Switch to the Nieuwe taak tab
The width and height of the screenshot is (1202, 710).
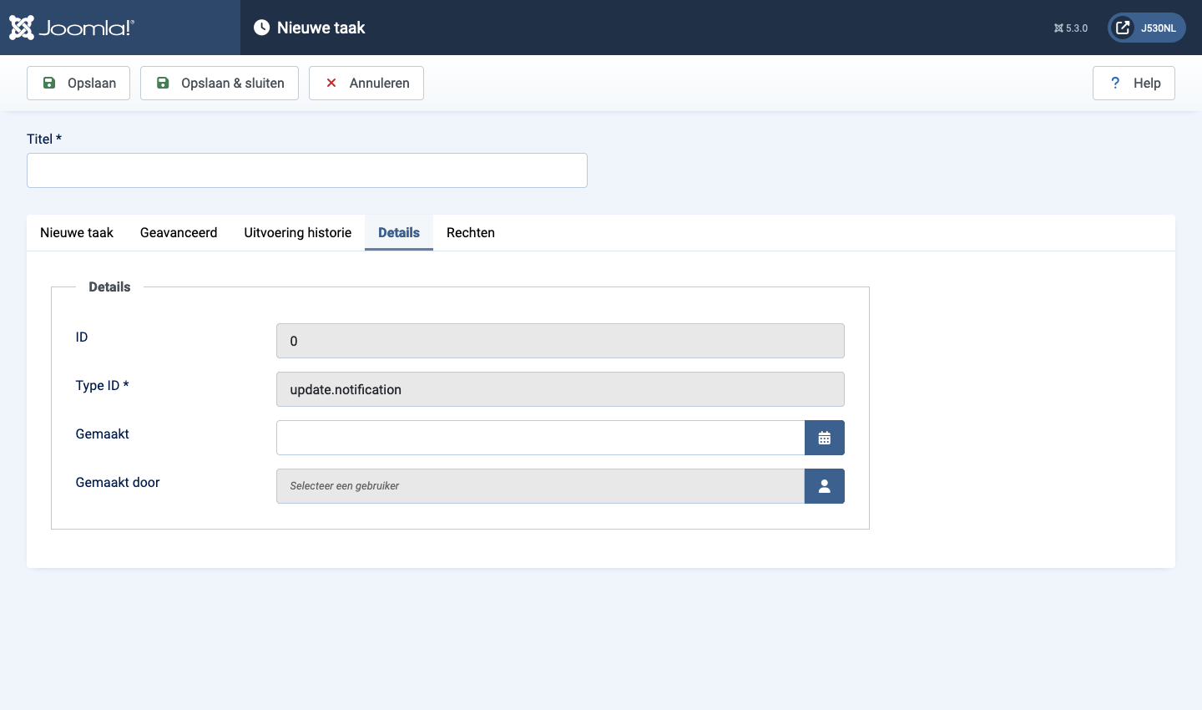click(77, 232)
